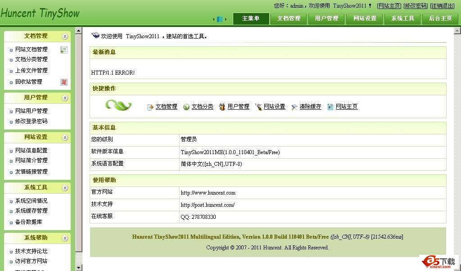This screenshot has width=461, height=271.
Task: Open 备份数据库 in the sidebar
Action: click(x=28, y=222)
